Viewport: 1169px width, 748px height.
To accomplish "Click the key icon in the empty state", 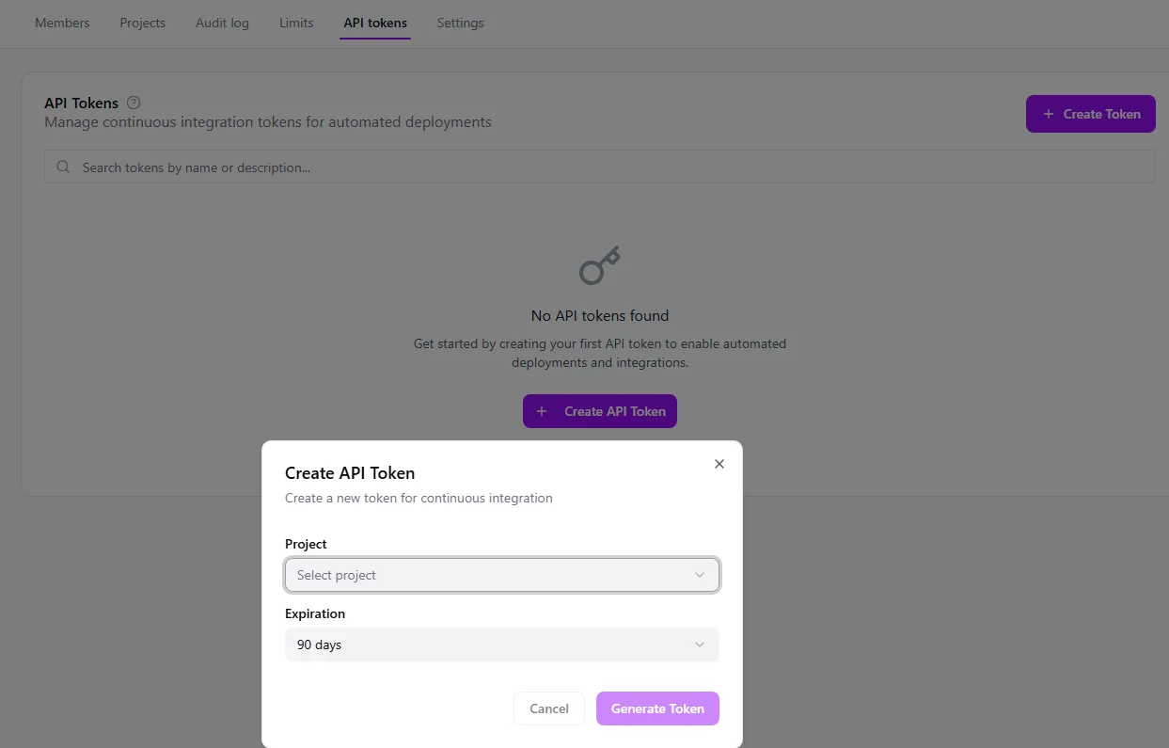I will click(599, 264).
